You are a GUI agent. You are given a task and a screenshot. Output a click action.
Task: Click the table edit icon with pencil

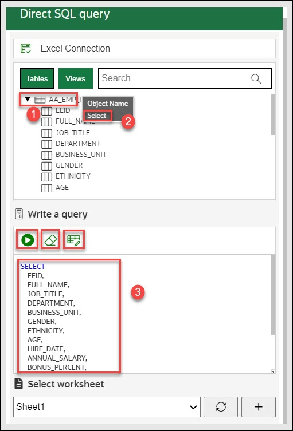73,240
